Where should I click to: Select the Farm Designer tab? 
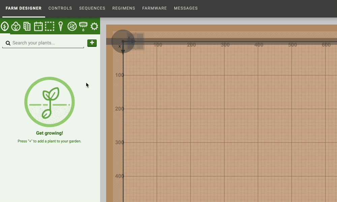(24, 8)
